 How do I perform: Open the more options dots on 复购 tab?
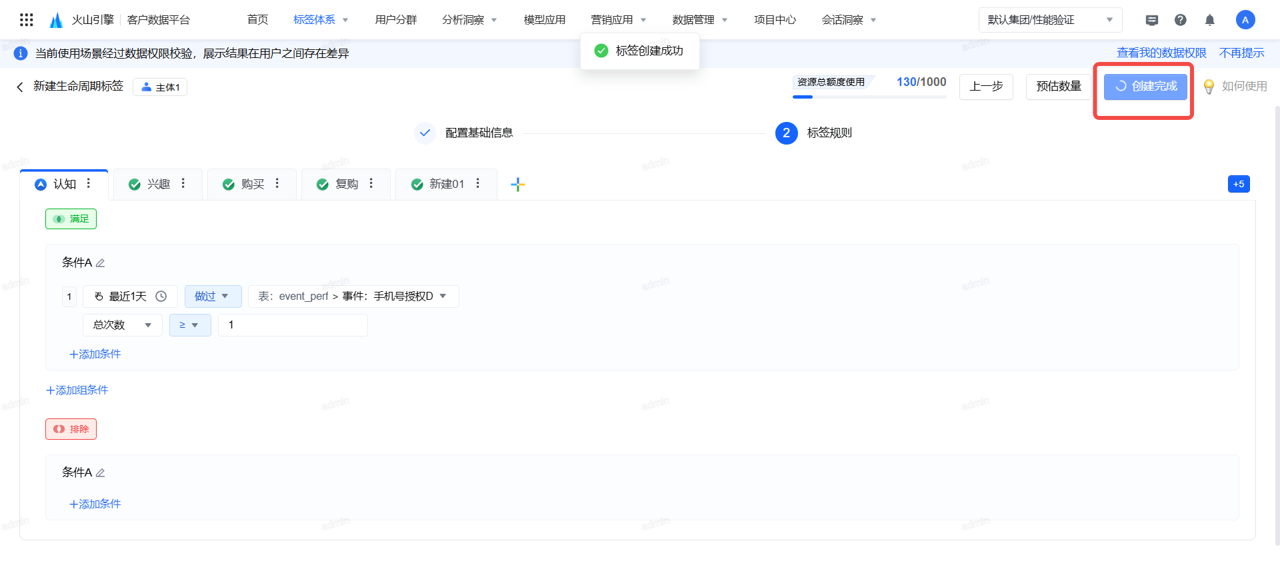(371, 183)
